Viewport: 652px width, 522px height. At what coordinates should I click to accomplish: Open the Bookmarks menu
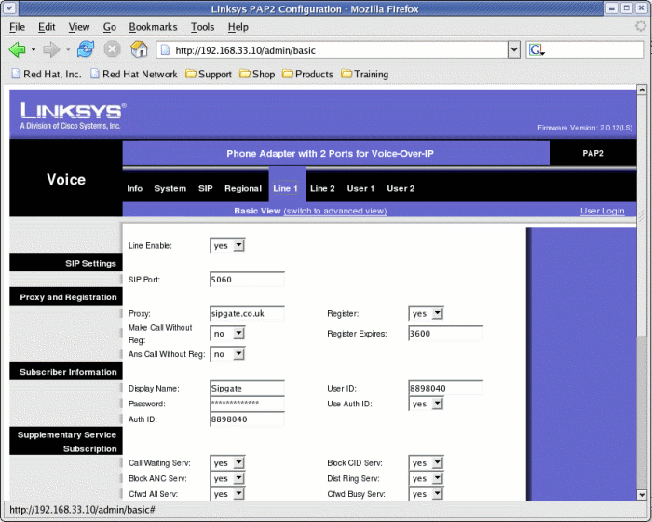pyautogui.click(x=153, y=27)
